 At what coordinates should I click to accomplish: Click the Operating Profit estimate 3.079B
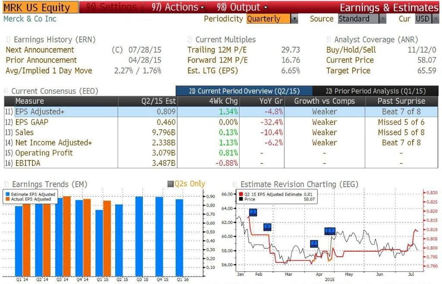pyautogui.click(x=164, y=153)
